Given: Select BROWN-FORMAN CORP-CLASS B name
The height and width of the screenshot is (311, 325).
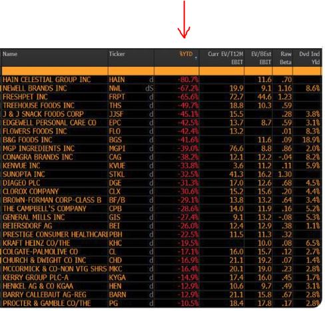Looking at the screenshot, I should coord(52,200).
